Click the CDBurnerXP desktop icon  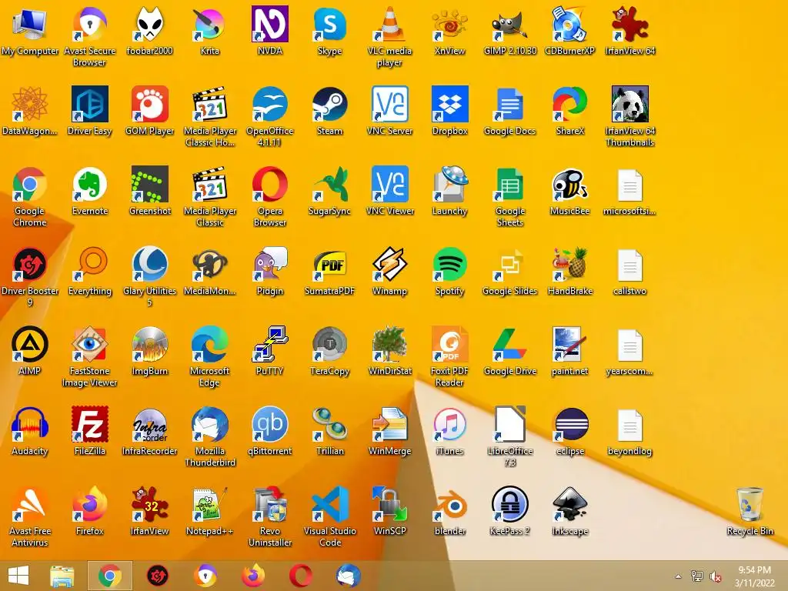click(570, 31)
